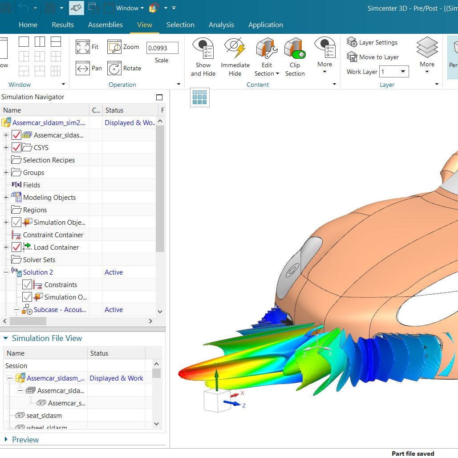The image size is (458, 458).
Task: Open the Window dropdown in title bar
Action: (x=130, y=8)
